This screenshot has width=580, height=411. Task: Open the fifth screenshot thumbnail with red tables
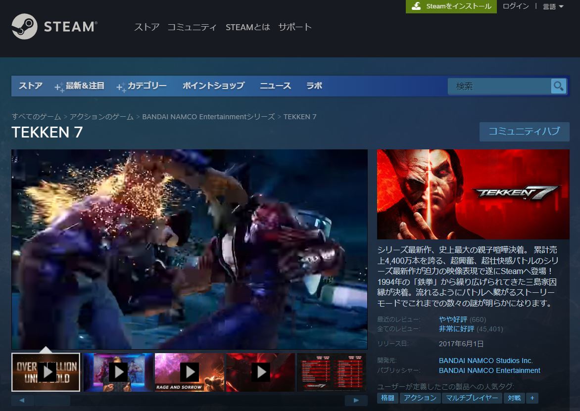(x=332, y=372)
